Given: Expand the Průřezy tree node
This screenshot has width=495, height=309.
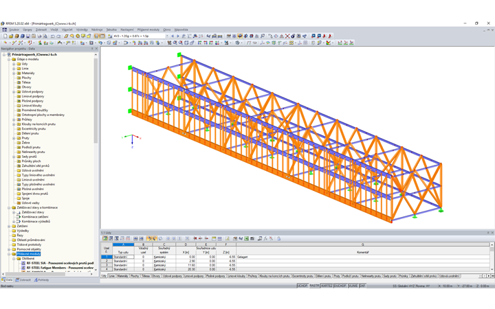Looking at the screenshot, I should tap(14, 119).
